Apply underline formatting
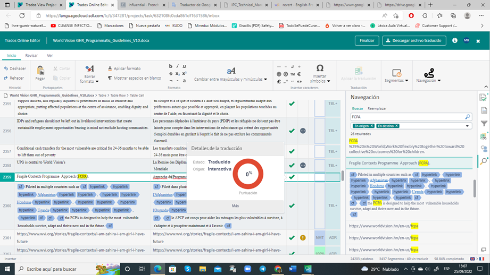Image resolution: width=490 pixels, height=275 pixels. tap(184, 66)
